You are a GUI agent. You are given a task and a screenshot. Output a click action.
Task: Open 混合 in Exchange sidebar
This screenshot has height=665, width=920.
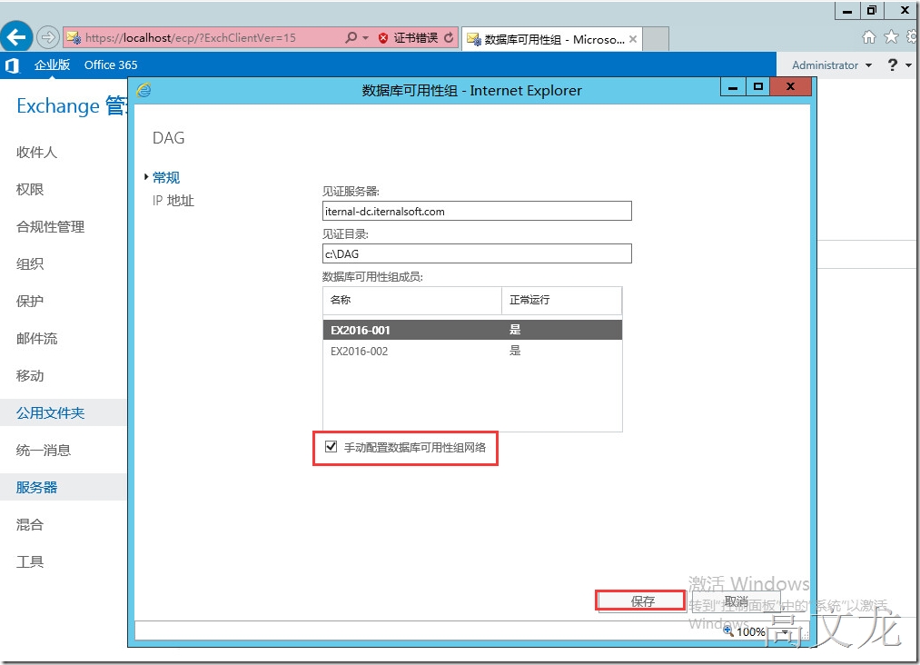pos(30,525)
